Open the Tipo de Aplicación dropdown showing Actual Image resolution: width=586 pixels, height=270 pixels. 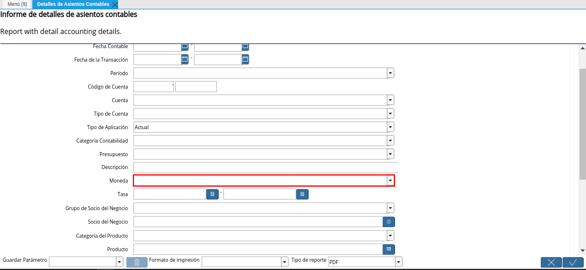tap(390, 127)
